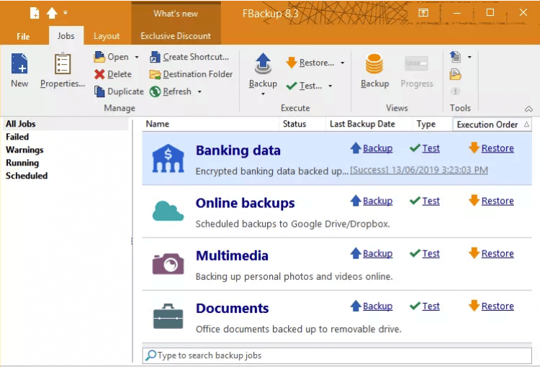The height and width of the screenshot is (367, 540).
Task: Click Create Shortcut in Manage group
Action: click(189, 57)
